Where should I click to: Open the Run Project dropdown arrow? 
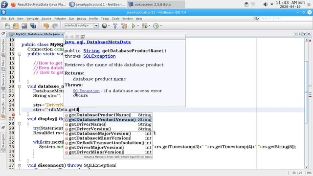pos(138,26)
